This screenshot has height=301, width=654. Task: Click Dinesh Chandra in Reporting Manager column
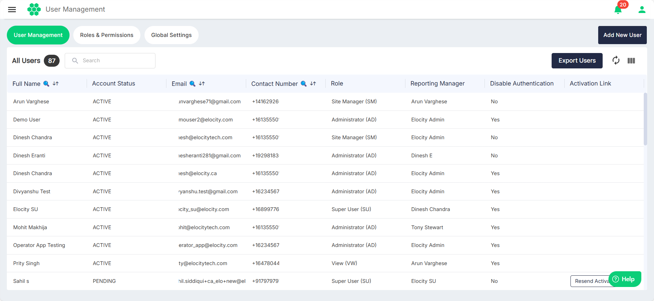coord(430,209)
